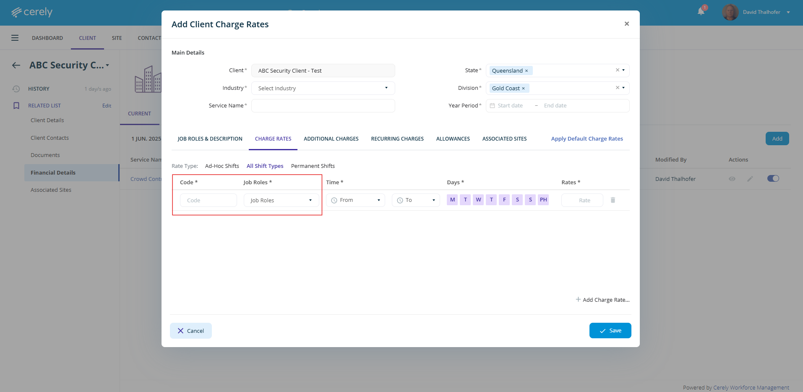The image size is (803, 392).
Task: Click the back arrow beside ABC Security
Action: point(16,65)
